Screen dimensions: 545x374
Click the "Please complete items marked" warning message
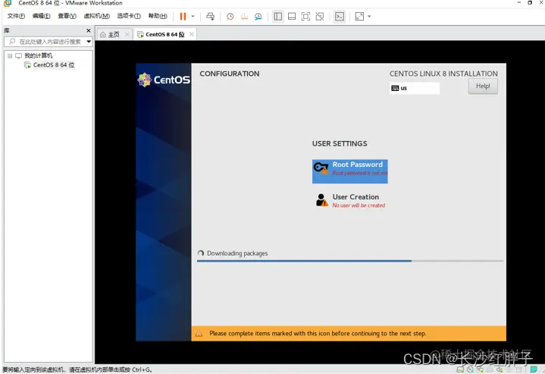[318, 333]
